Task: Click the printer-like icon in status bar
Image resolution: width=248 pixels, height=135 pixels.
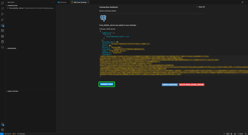Action: tap(235, 134)
